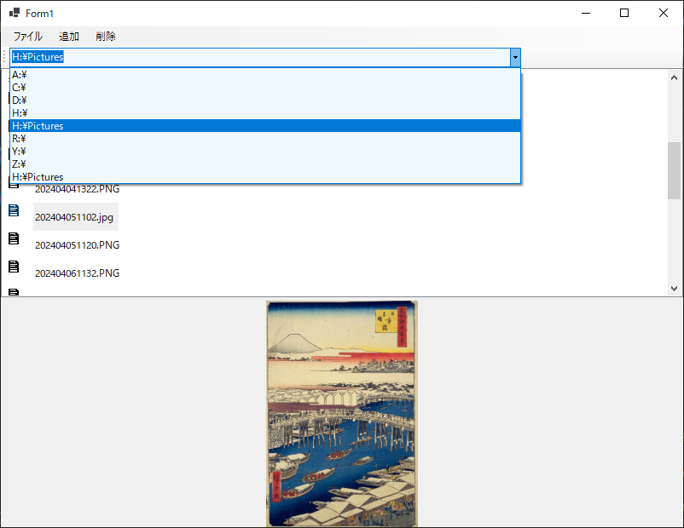Open the ファイル menu
This screenshot has height=528, width=684.
[x=27, y=37]
